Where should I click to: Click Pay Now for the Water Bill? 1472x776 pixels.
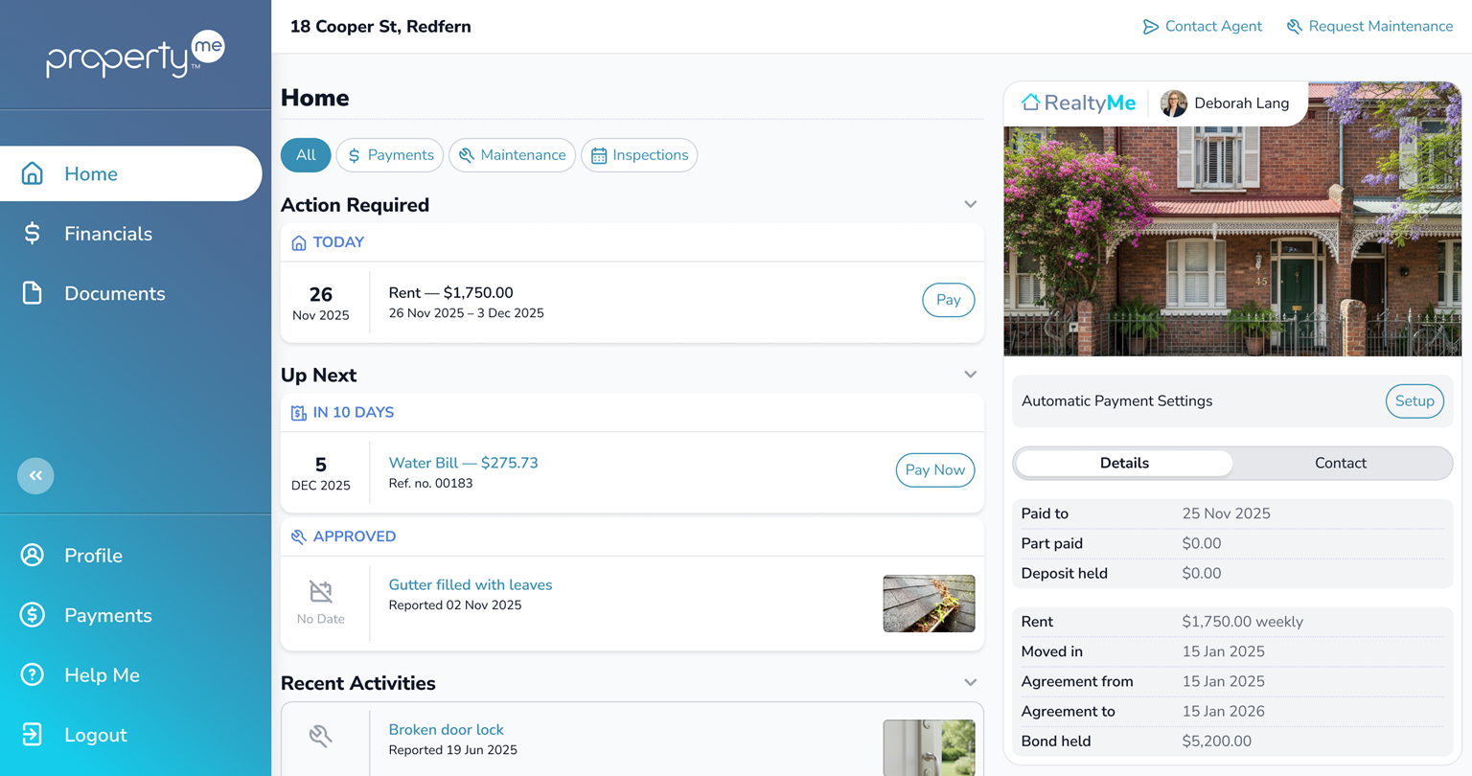(x=934, y=469)
